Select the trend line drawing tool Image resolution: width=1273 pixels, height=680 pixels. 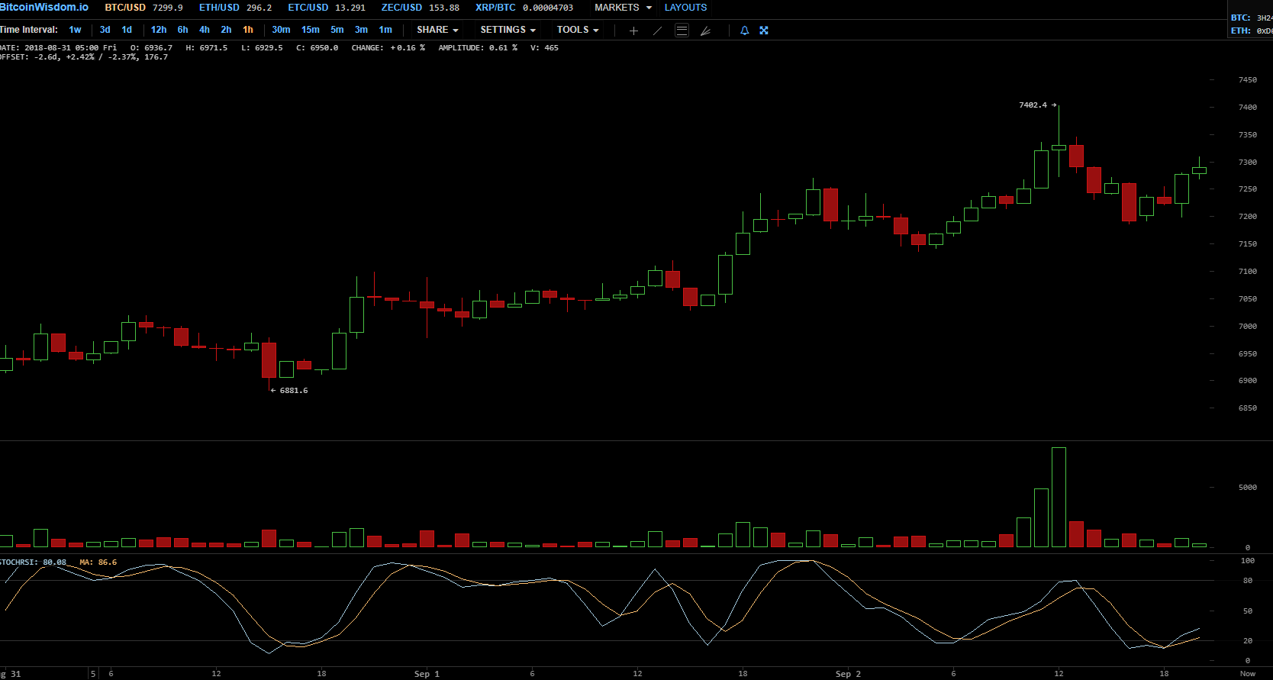pos(658,31)
